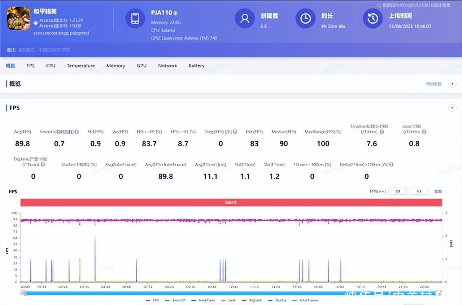Click the timeline range slider left handle
The height and width of the screenshot is (305, 462).
coord(24,293)
